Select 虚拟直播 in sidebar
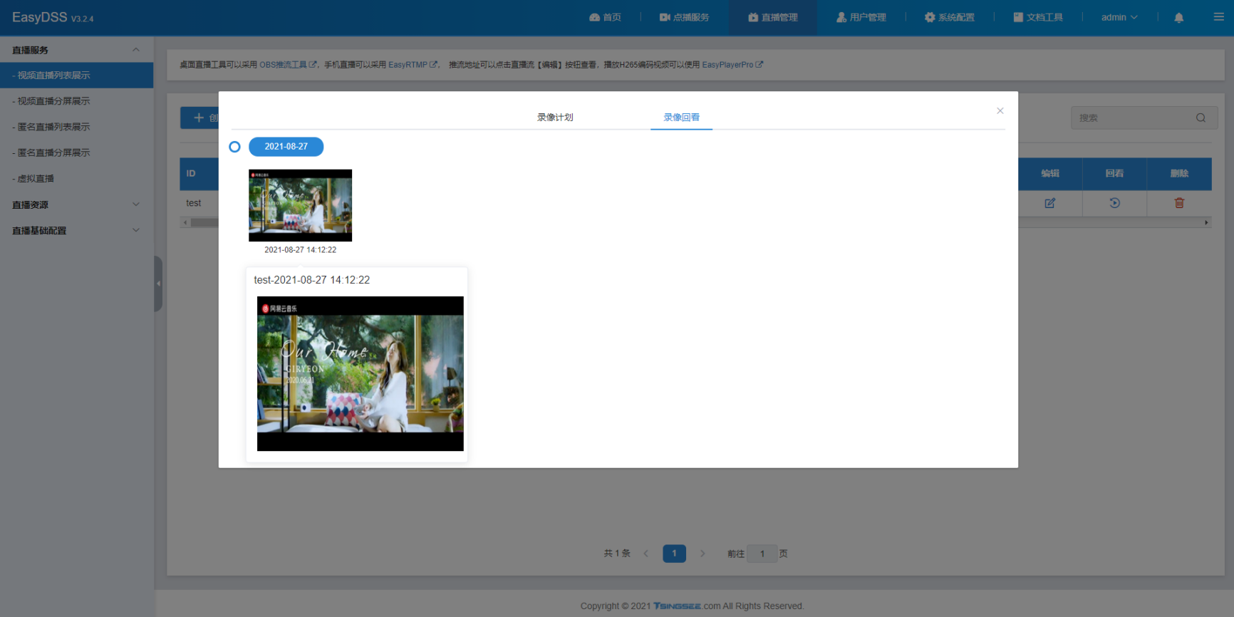 [76, 179]
